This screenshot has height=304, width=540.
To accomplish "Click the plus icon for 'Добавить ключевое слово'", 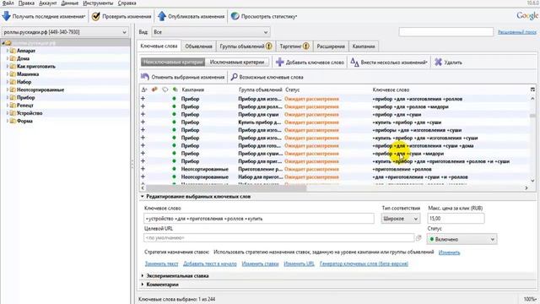I will 279,62.
